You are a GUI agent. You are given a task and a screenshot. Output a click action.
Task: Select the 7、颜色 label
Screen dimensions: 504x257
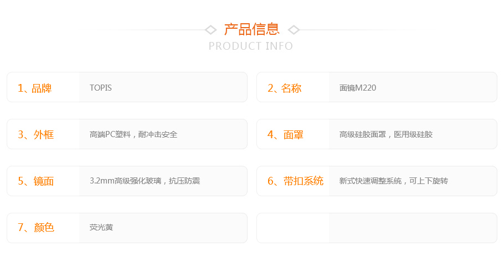(x=36, y=228)
